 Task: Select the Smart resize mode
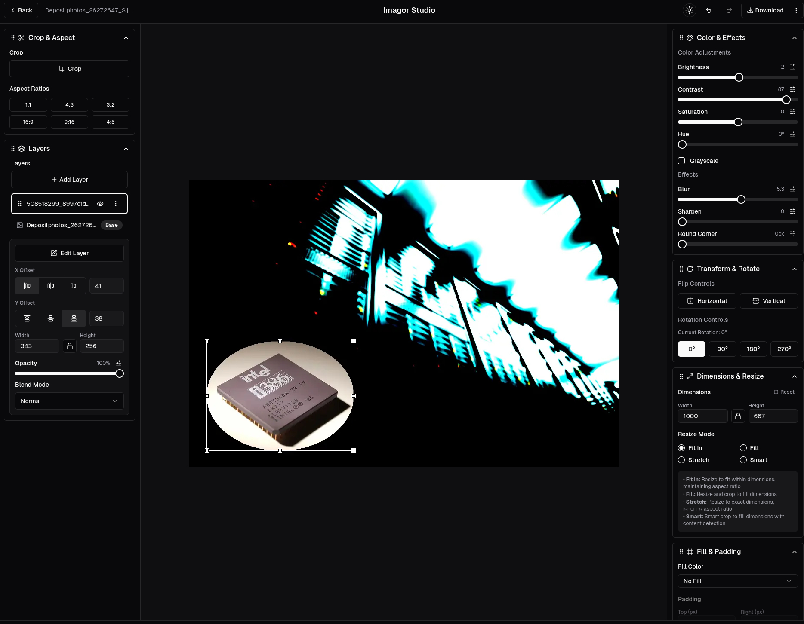[x=743, y=460]
